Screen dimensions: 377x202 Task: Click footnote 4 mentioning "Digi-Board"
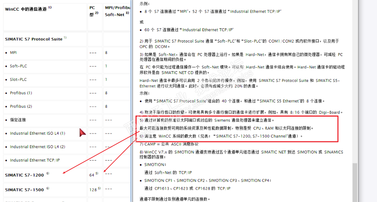point(241,112)
